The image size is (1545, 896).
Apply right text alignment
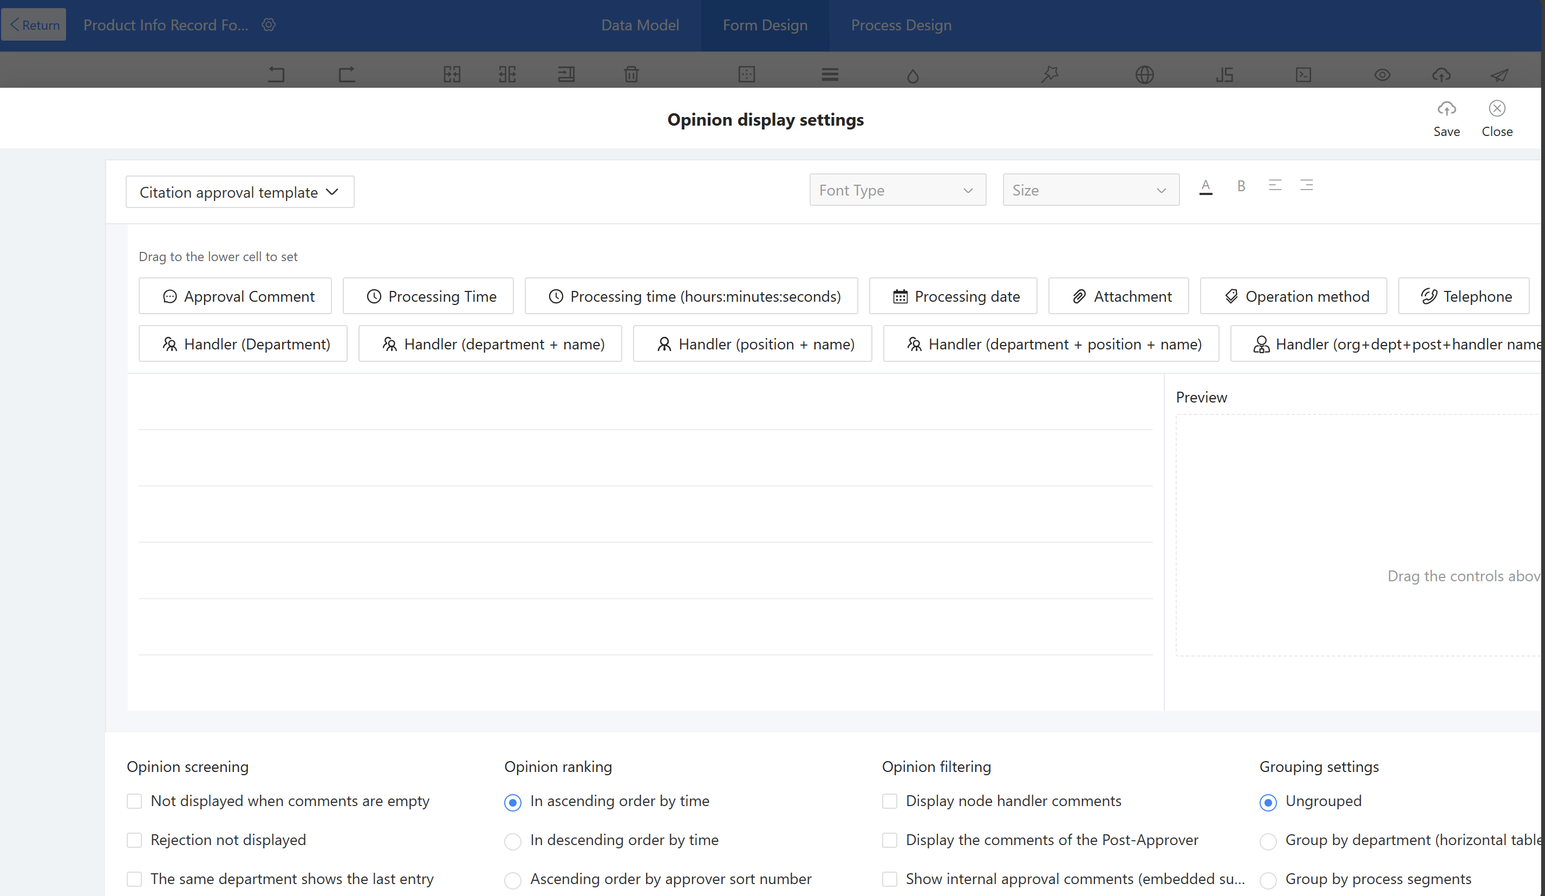[1307, 185]
